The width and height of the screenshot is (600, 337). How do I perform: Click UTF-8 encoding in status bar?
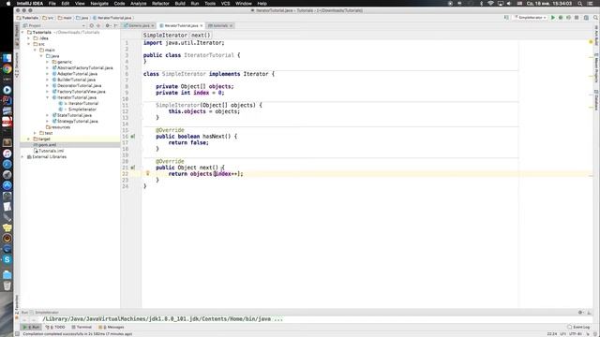[575, 334]
